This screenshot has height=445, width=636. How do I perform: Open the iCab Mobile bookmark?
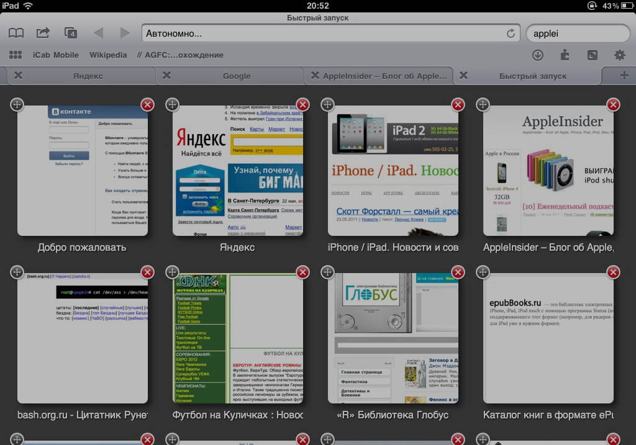click(55, 55)
